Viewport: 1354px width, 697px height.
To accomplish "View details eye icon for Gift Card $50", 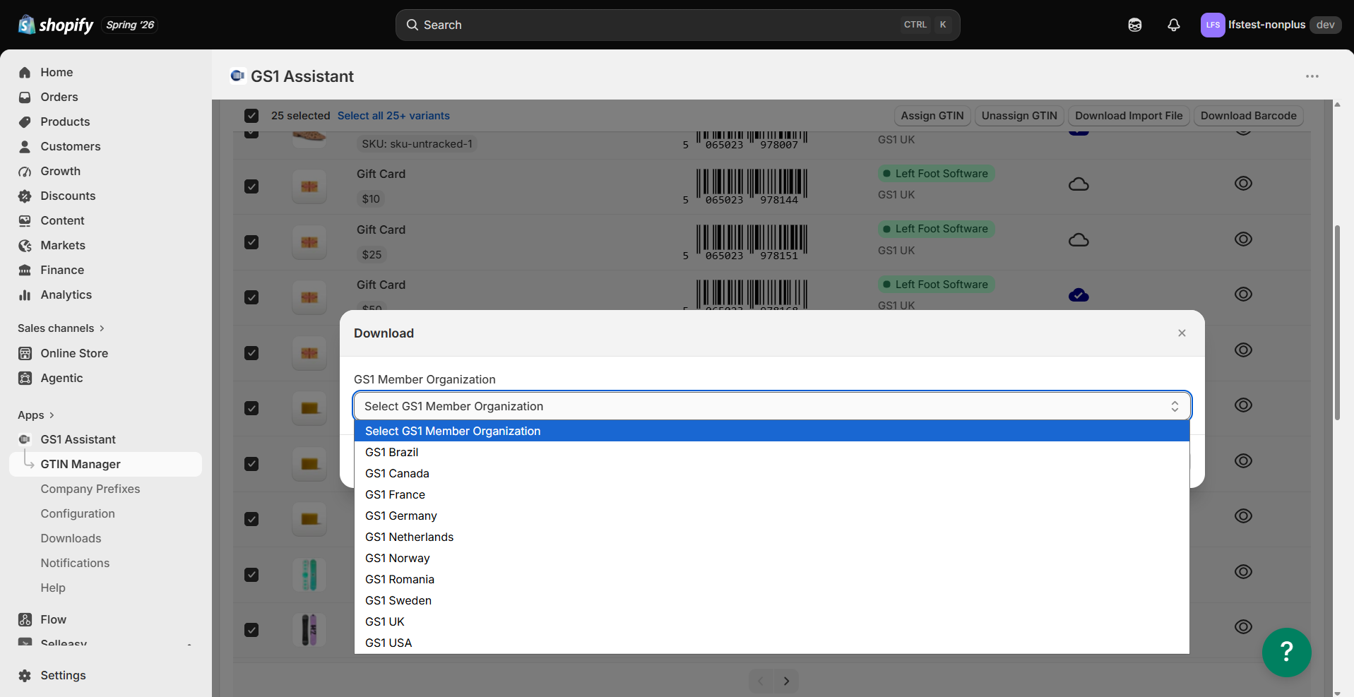I will pyautogui.click(x=1243, y=294).
